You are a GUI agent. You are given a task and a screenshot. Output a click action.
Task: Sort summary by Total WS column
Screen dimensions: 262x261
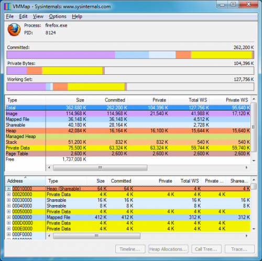[x=189, y=100]
